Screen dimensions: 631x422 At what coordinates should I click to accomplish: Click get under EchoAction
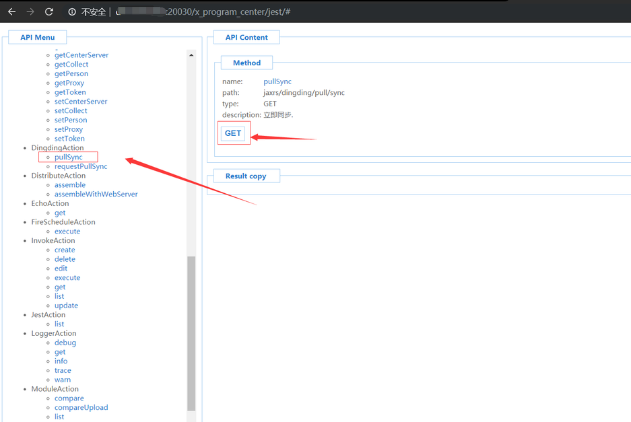pos(60,213)
